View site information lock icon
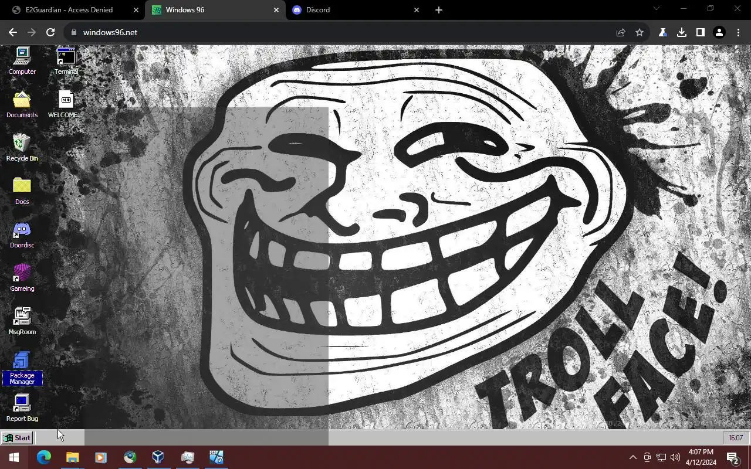The height and width of the screenshot is (469, 751). coord(73,32)
